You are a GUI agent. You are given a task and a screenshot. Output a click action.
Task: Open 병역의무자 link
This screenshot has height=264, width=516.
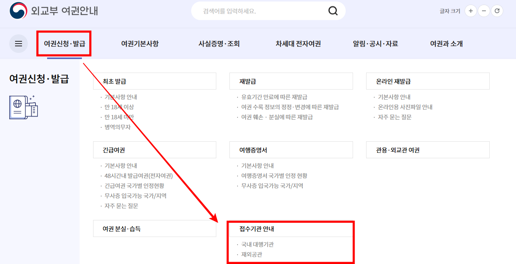117,127
